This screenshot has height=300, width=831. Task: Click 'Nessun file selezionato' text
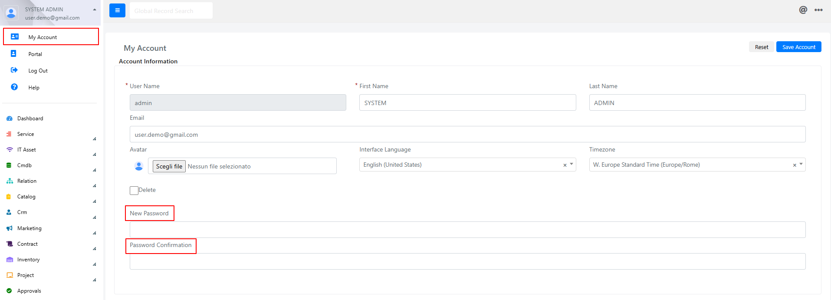(219, 166)
